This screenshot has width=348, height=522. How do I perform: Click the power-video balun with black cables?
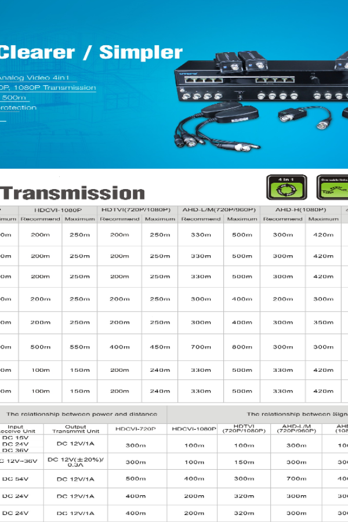coord(217,126)
